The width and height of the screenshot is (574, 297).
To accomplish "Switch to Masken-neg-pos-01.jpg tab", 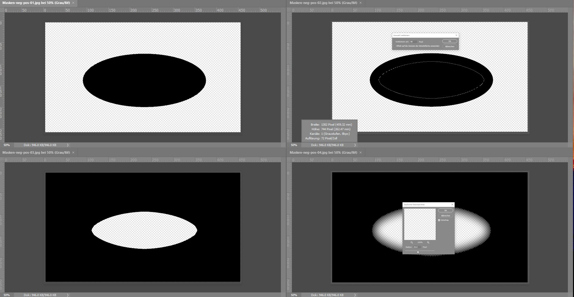I will [36, 3].
